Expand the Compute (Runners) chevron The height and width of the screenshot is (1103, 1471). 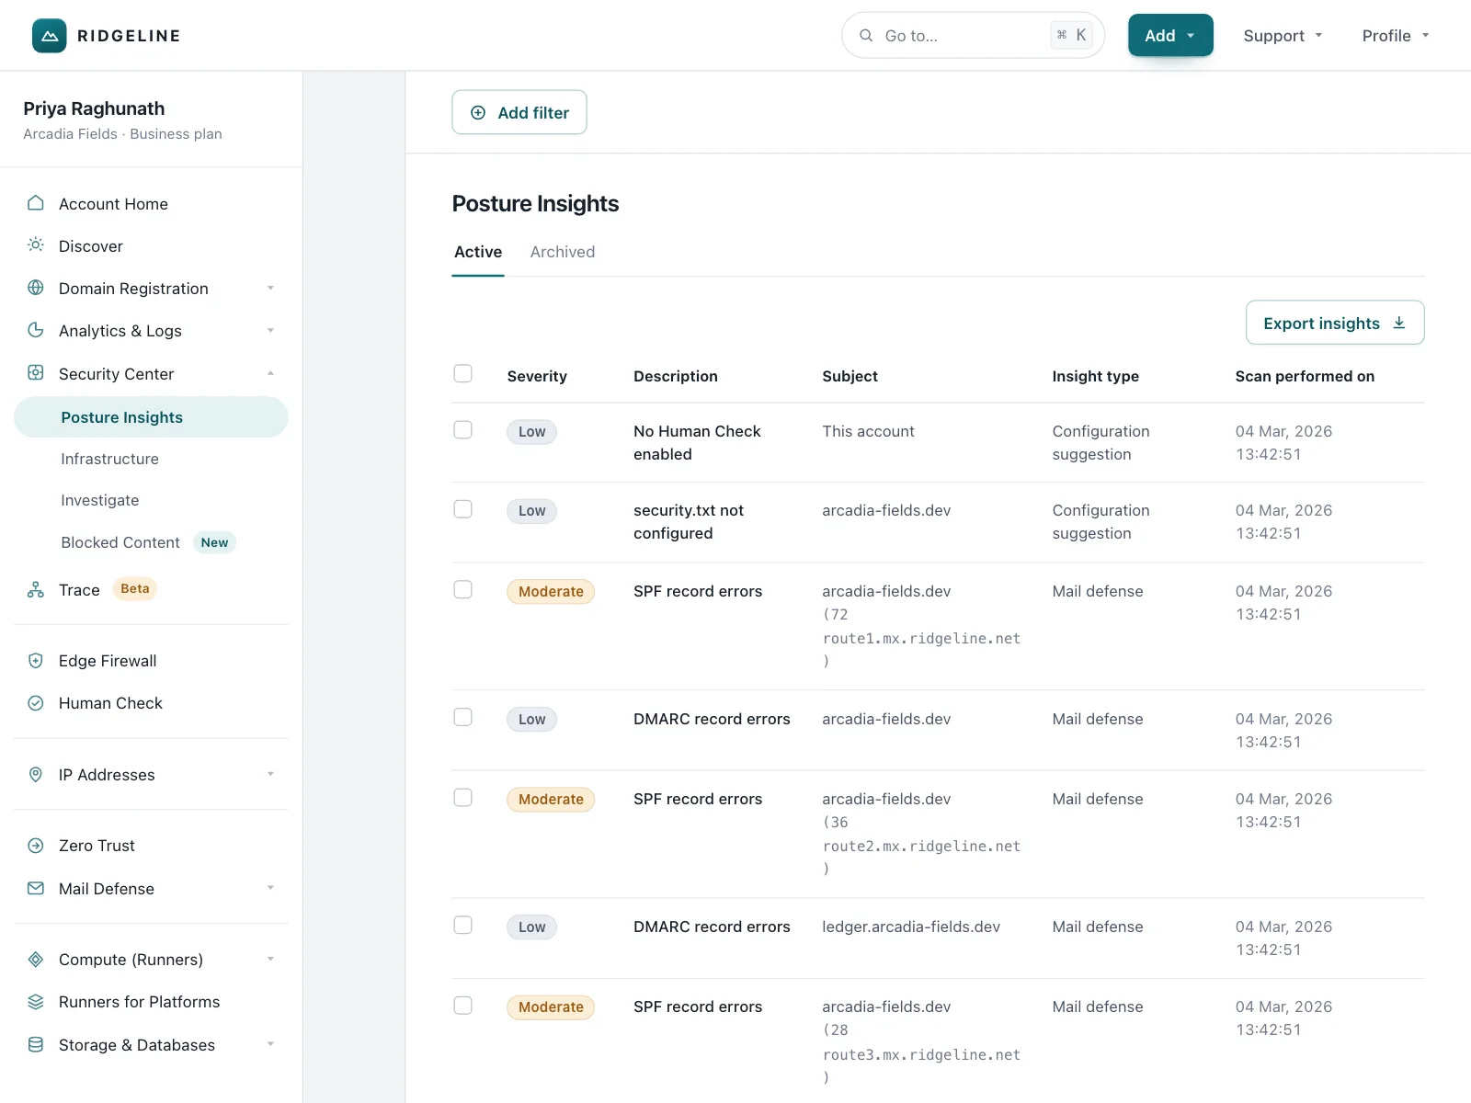pos(271,959)
